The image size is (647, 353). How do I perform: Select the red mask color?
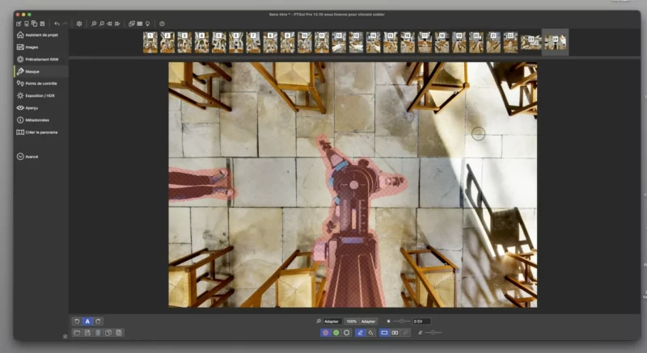[326, 333]
